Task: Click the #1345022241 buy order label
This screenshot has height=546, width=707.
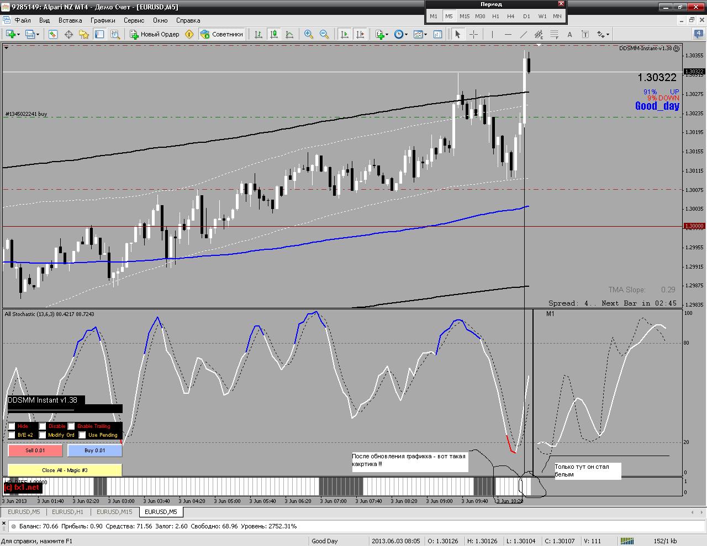Action: pos(26,114)
